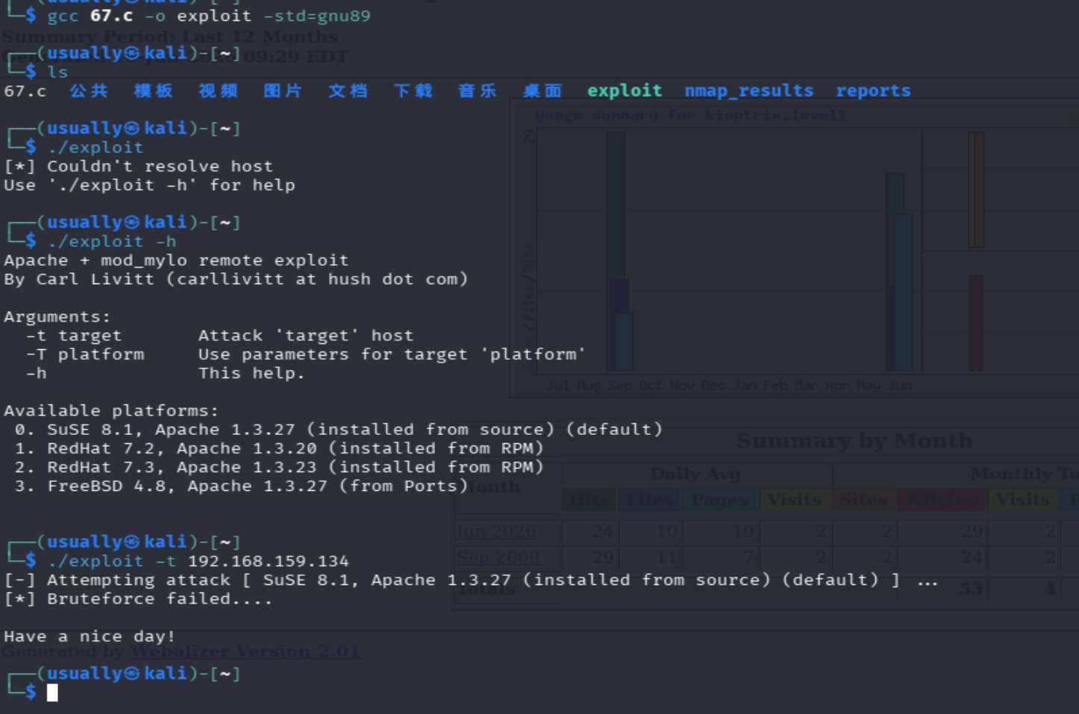The width and height of the screenshot is (1079, 714).
Task: Click the Pages column header
Action: [719, 500]
